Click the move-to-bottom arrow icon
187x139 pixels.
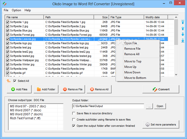point(183,40)
